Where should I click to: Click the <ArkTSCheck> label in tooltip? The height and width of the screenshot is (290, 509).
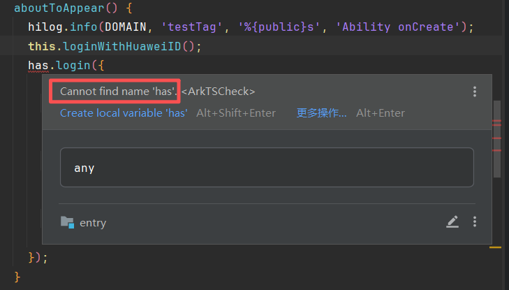point(218,92)
